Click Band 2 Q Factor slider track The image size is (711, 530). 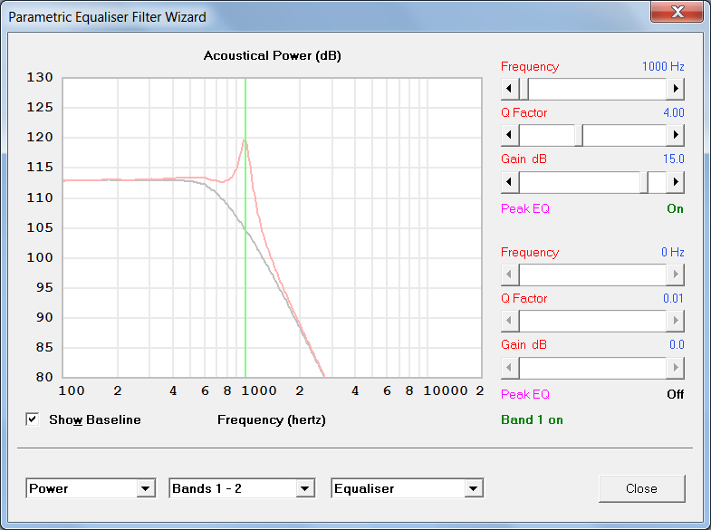[592, 321]
